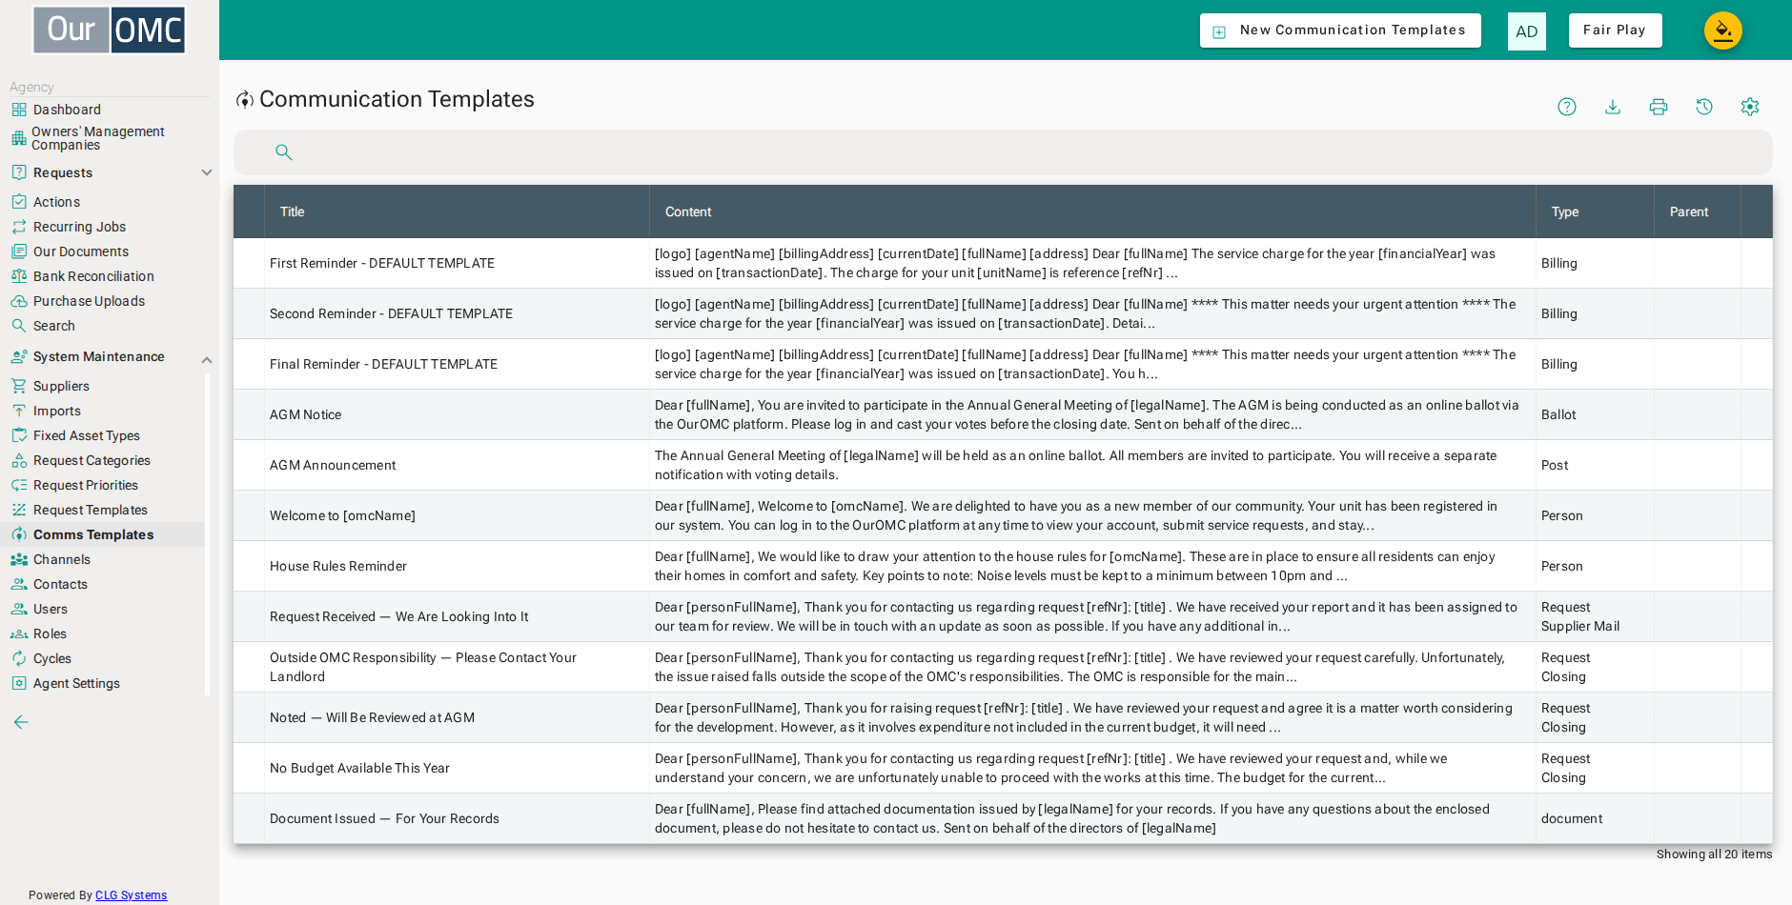This screenshot has height=905, width=1792.
Task: Click the Dashboard sidebar icon
Action: pyautogui.click(x=19, y=110)
